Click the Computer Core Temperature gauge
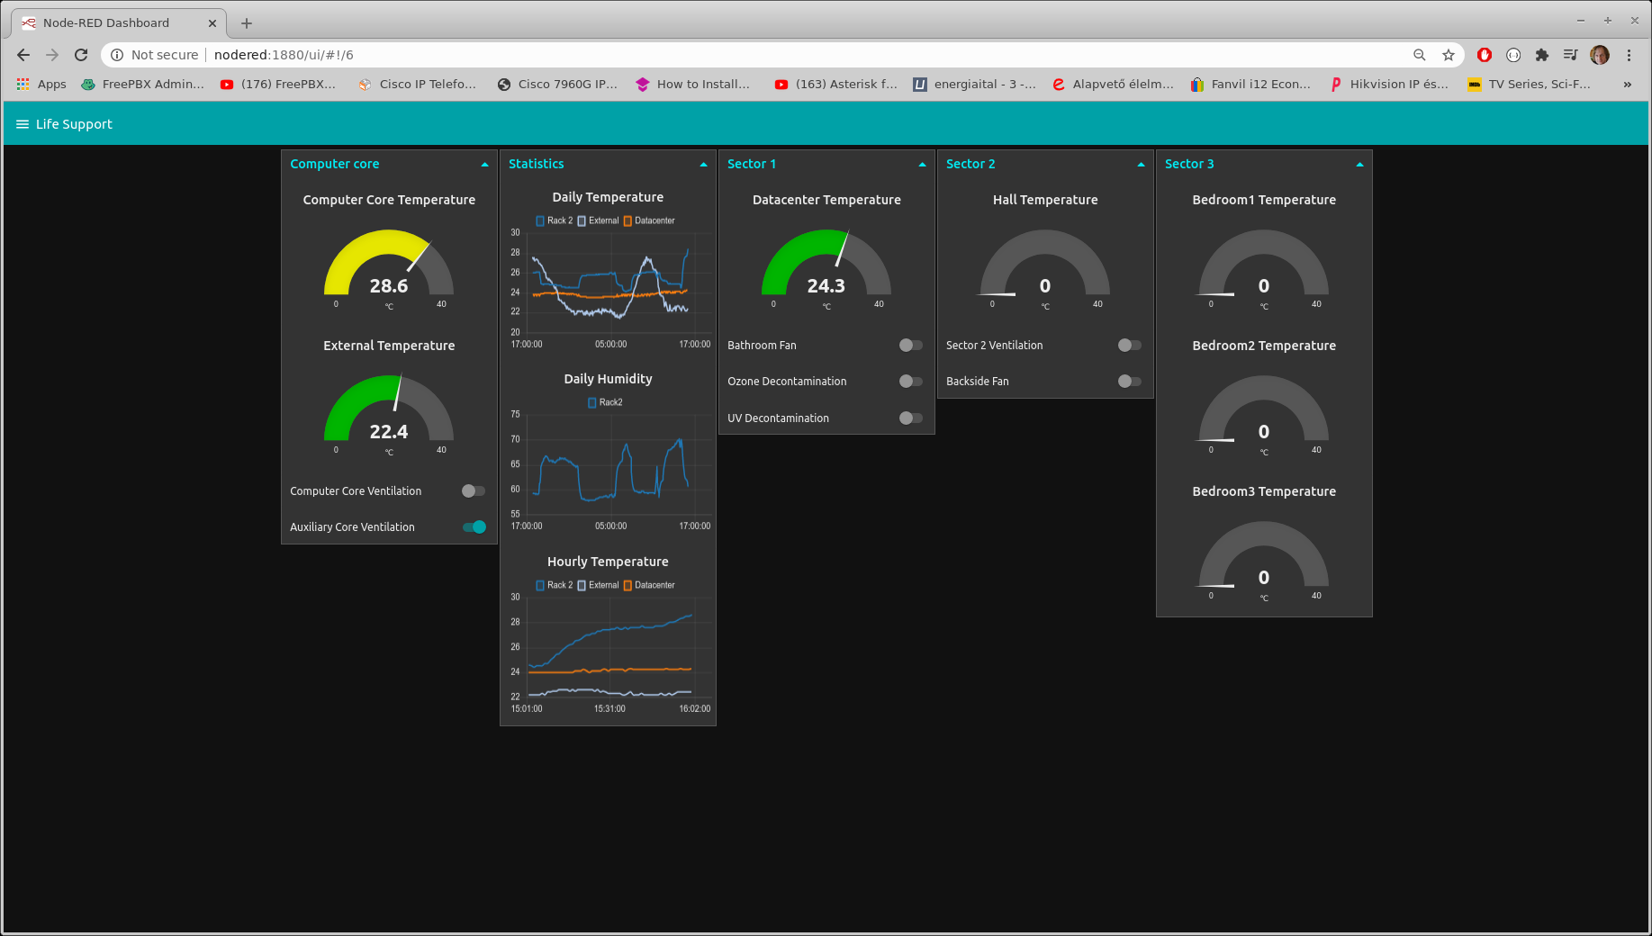The height and width of the screenshot is (936, 1652). pos(389,268)
